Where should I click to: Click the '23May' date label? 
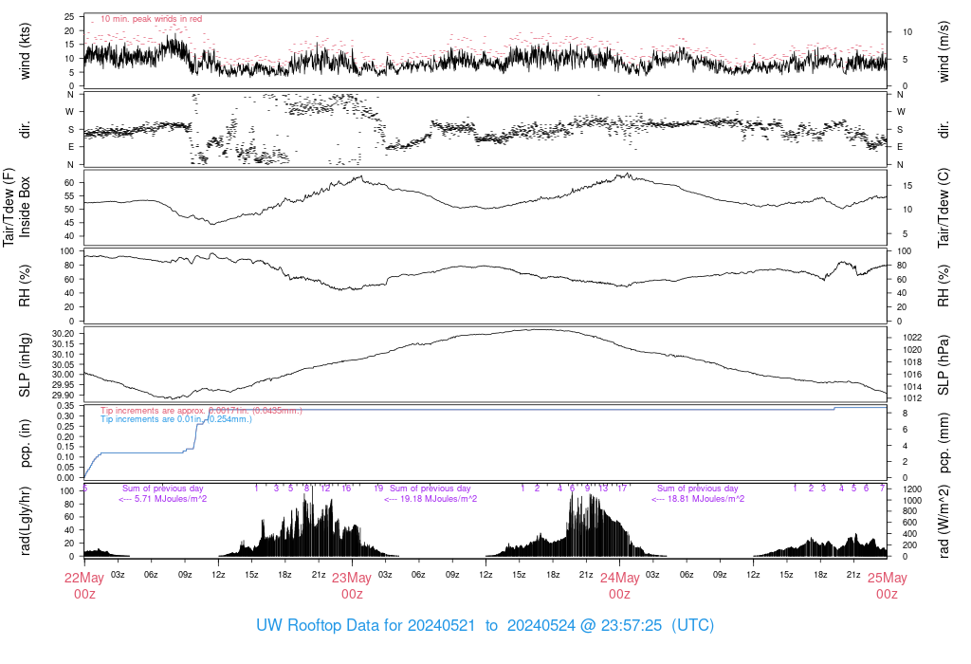coord(352,578)
